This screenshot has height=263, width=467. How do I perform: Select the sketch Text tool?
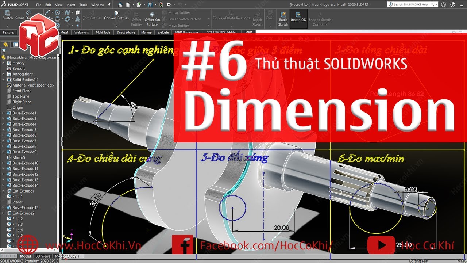click(77, 19)
